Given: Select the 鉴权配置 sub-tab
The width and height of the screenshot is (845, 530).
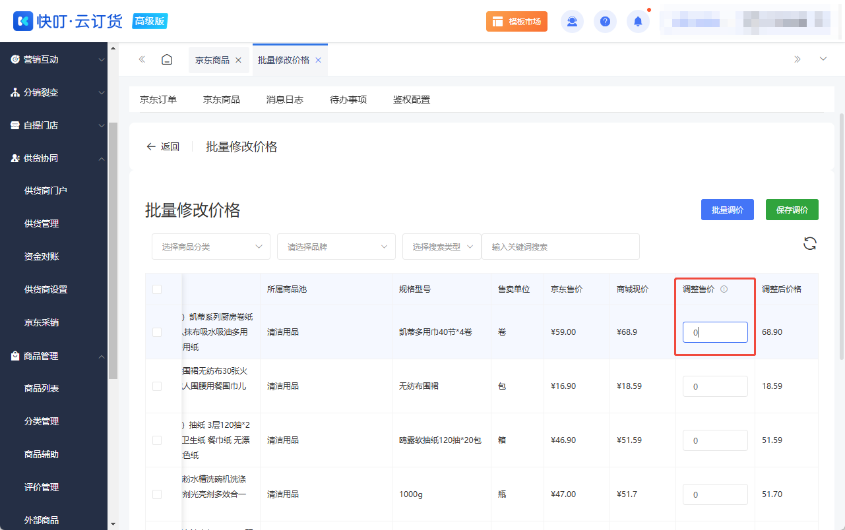Looking at the screenshot, I should 412,100.
